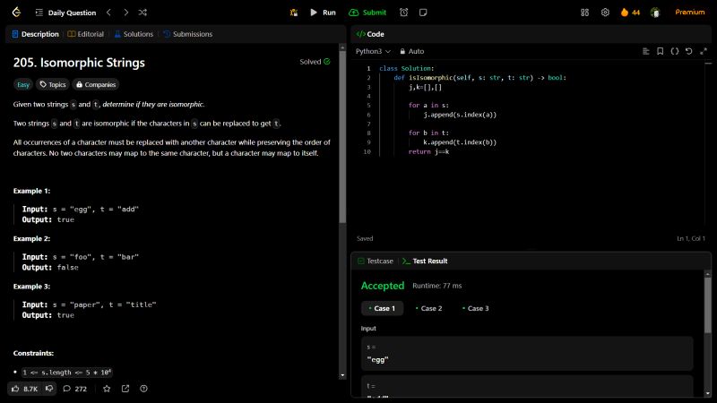The image size is (717, 403).
Task: Bookmark the code with the bookmark icon
Action: [661, 51]
